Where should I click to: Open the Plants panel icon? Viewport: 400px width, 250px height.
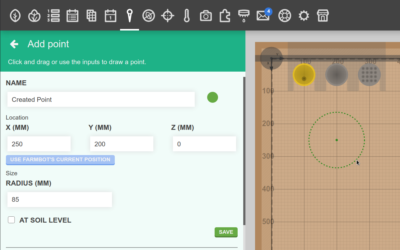[15, 16]
